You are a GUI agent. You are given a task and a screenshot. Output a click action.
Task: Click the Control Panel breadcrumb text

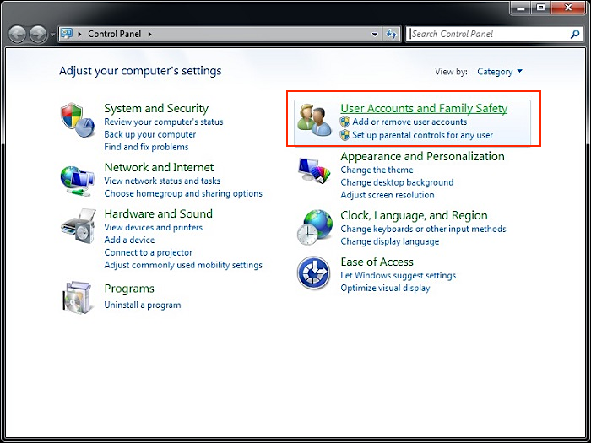tap(115, 34)
